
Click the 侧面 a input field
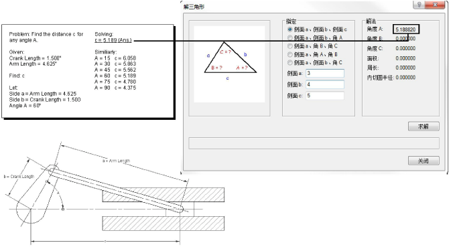click(x=325, y=73)
